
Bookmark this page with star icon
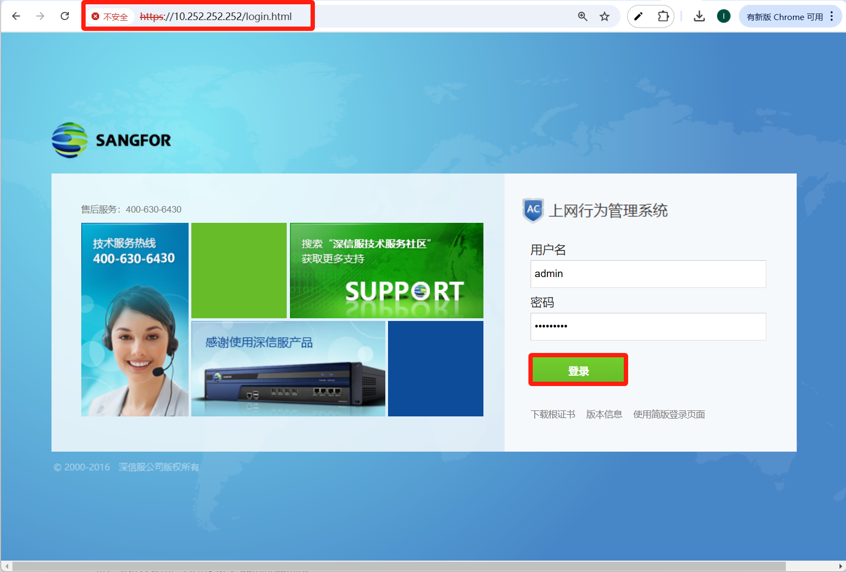point(604,17)
